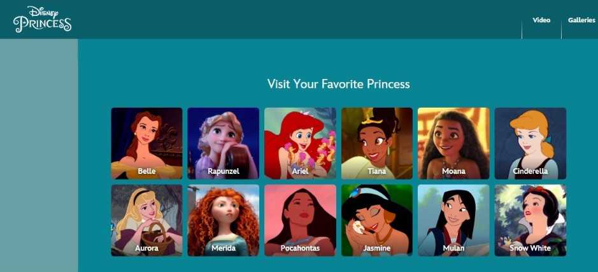
Task: Open the Galleries menu item
Action: click(x=581, y=20)
